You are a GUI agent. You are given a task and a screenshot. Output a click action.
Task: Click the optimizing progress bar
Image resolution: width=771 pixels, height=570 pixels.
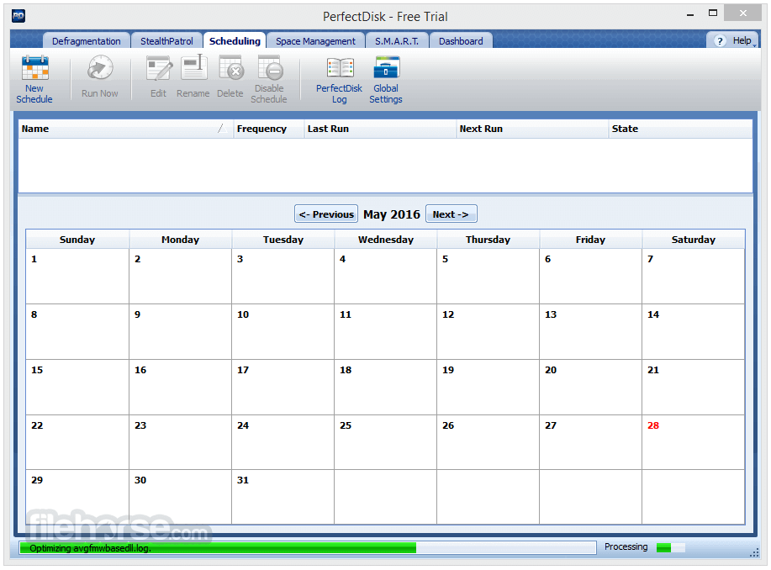[308, 548]
